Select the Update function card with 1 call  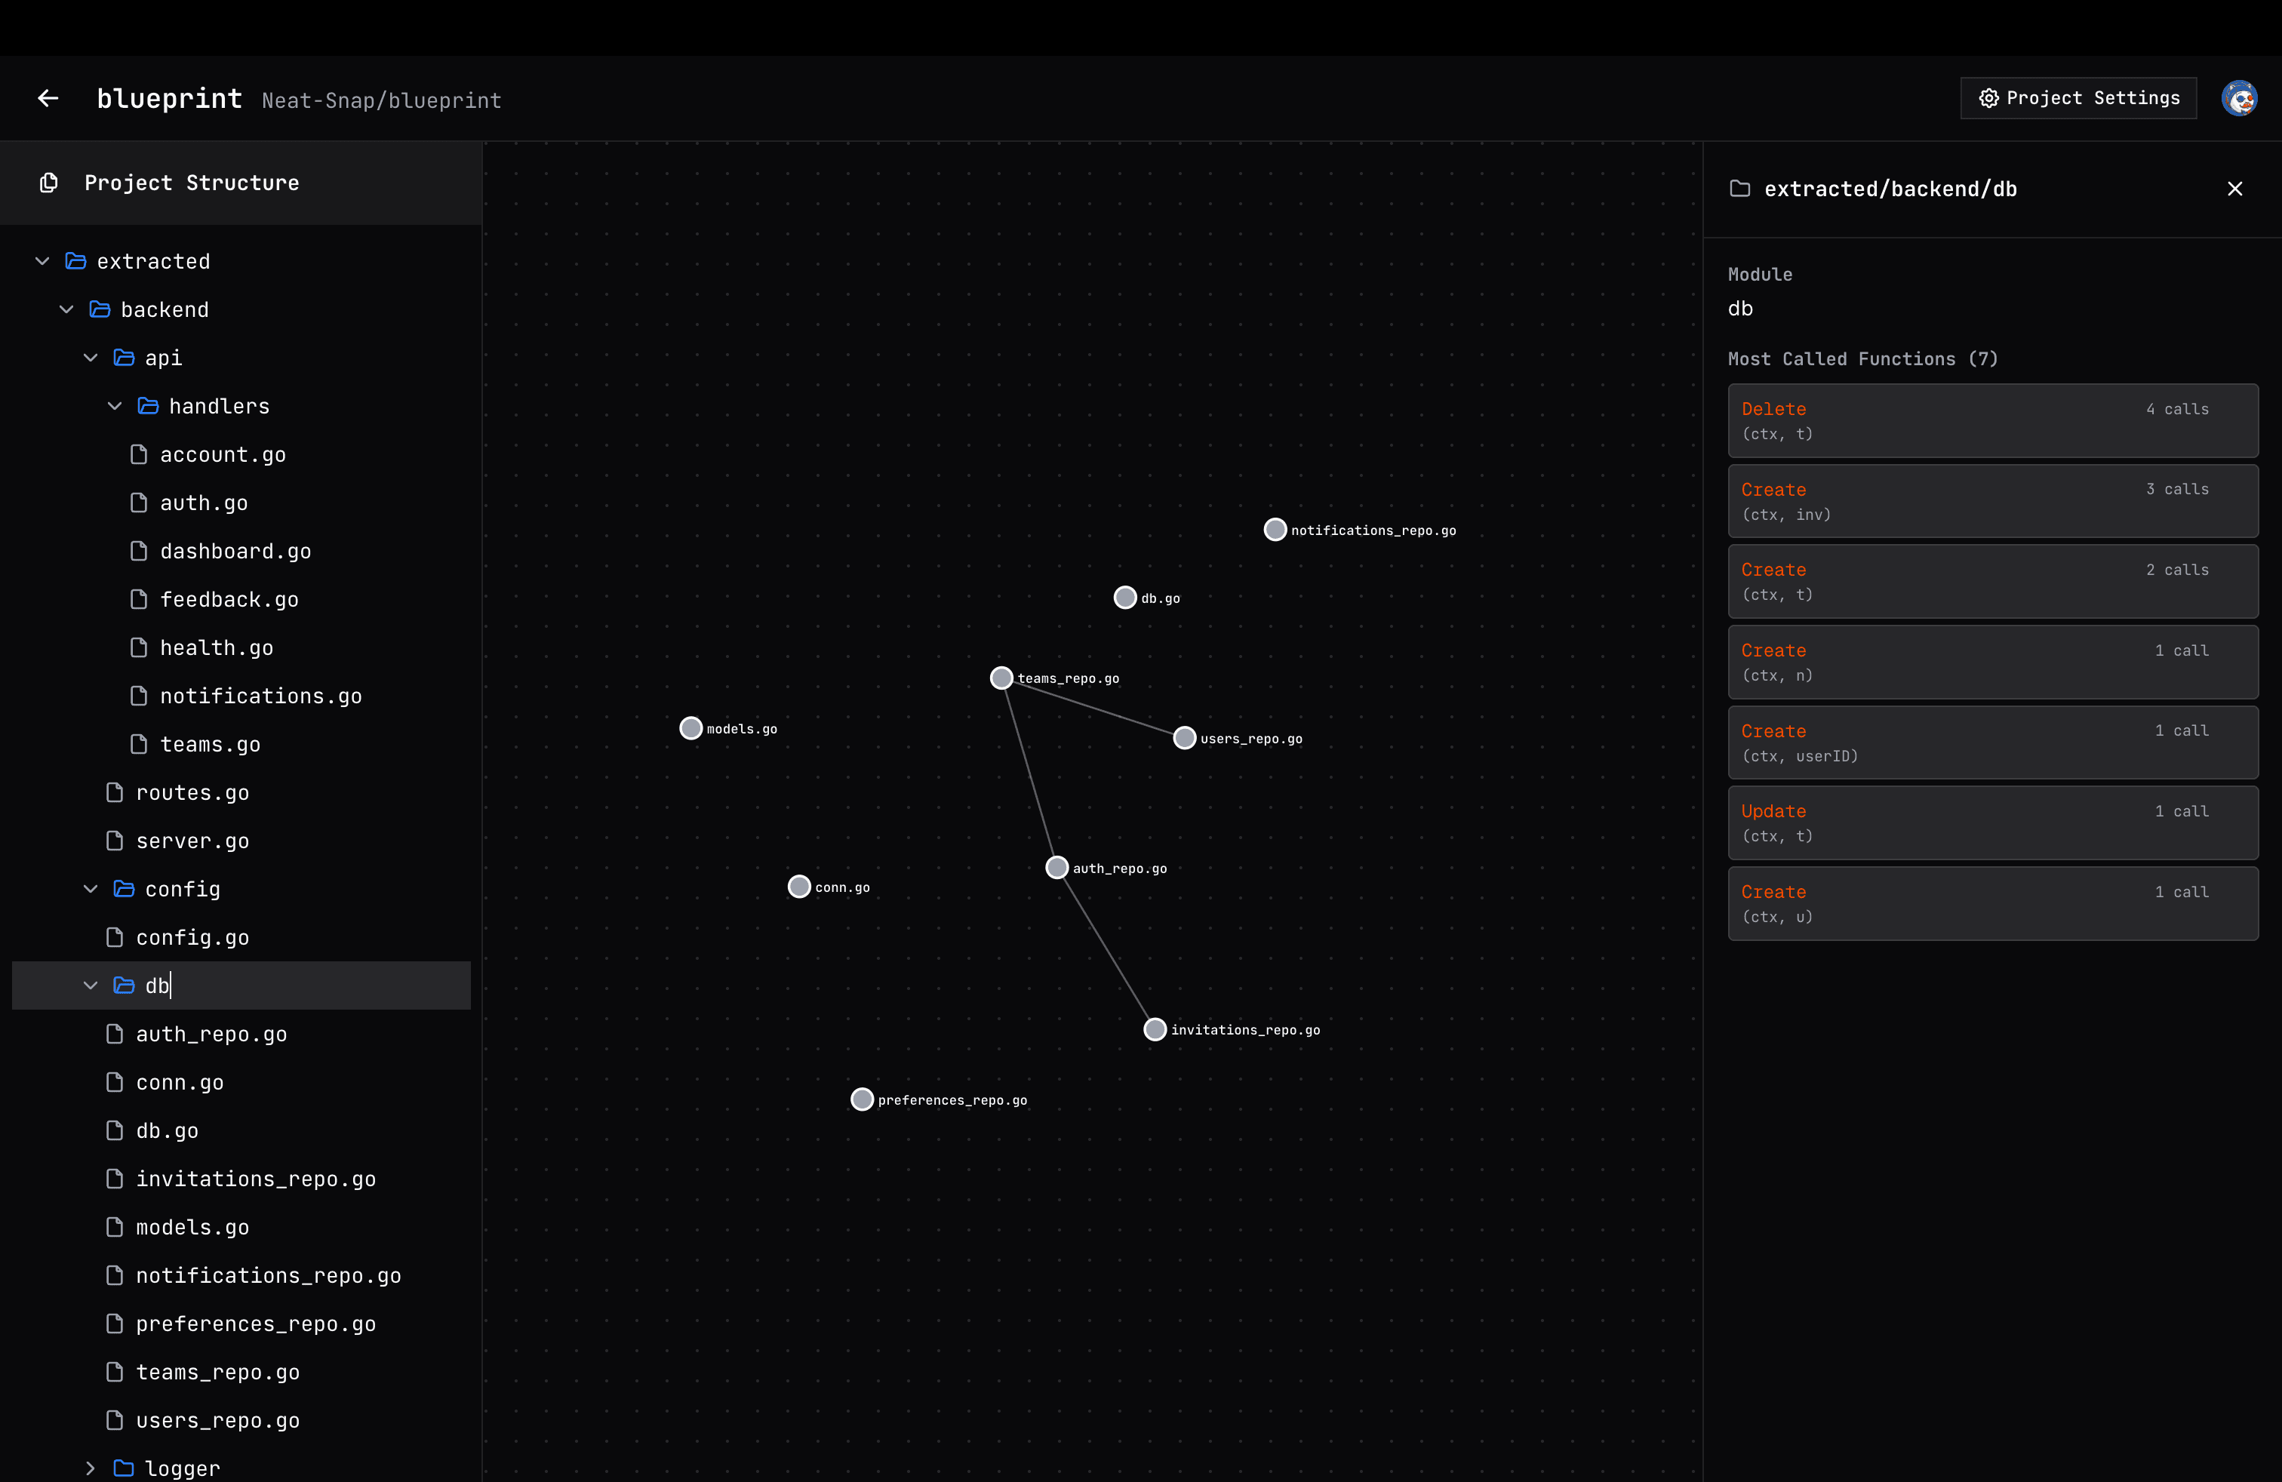tap(1992, 822)
